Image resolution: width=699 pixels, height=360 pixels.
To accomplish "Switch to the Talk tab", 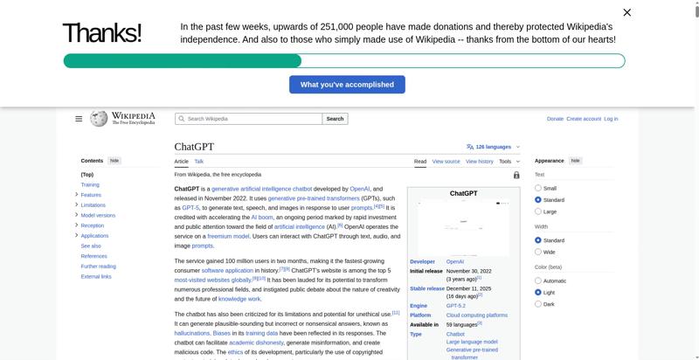I will tap(199, 162).
